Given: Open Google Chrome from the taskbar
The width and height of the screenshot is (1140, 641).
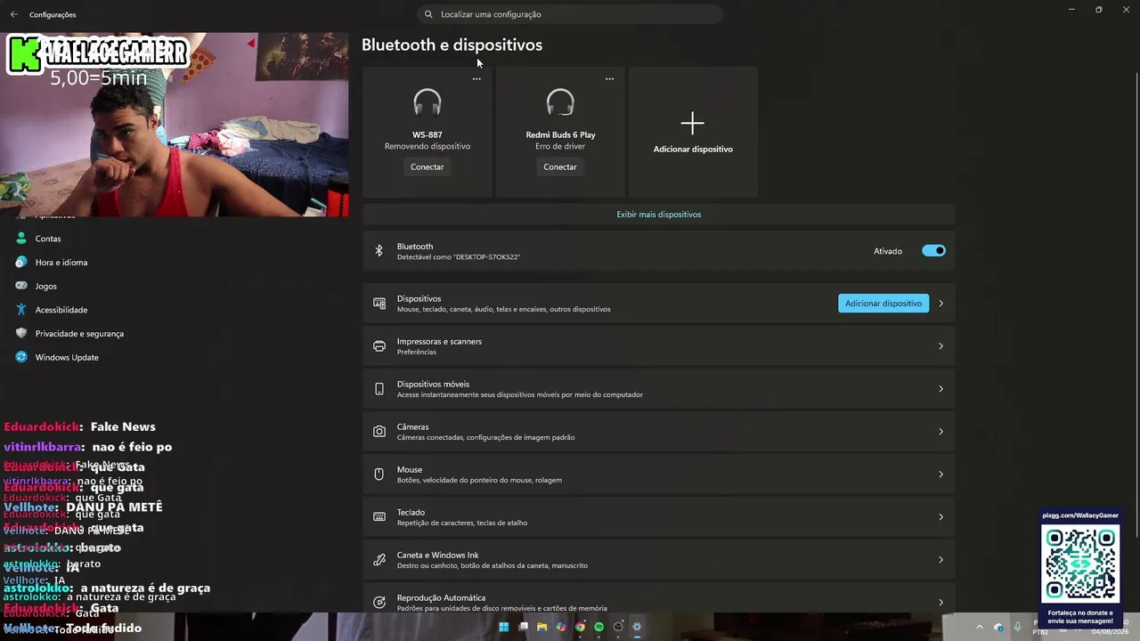Looking at the screenshot, I should point(580,627).
